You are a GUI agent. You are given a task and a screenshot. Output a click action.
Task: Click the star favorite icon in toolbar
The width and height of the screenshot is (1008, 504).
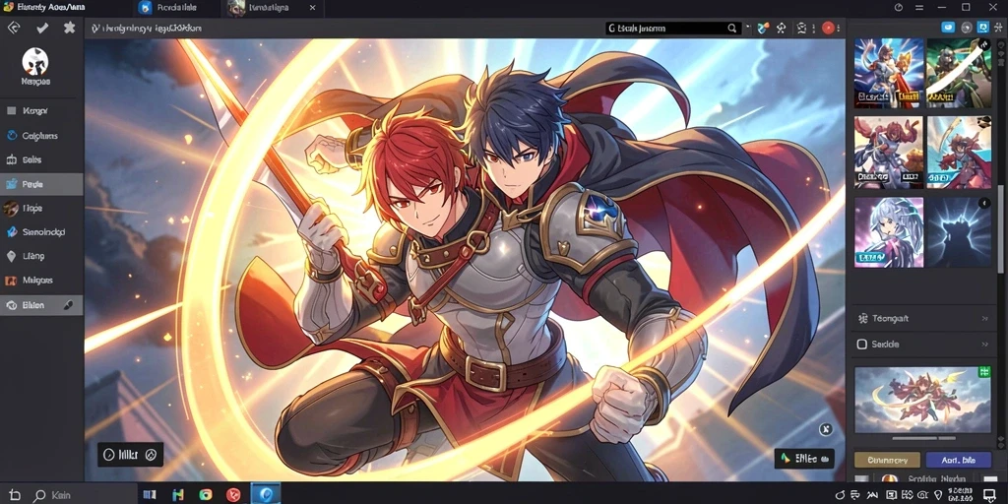coord(70,28)
